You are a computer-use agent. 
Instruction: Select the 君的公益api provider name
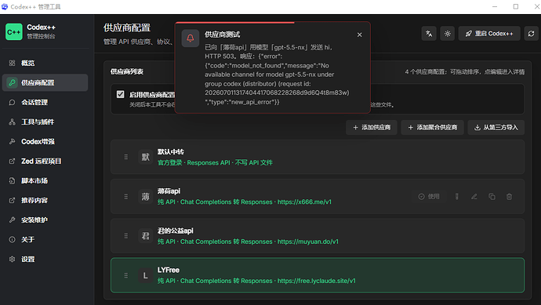click(176, 231)
